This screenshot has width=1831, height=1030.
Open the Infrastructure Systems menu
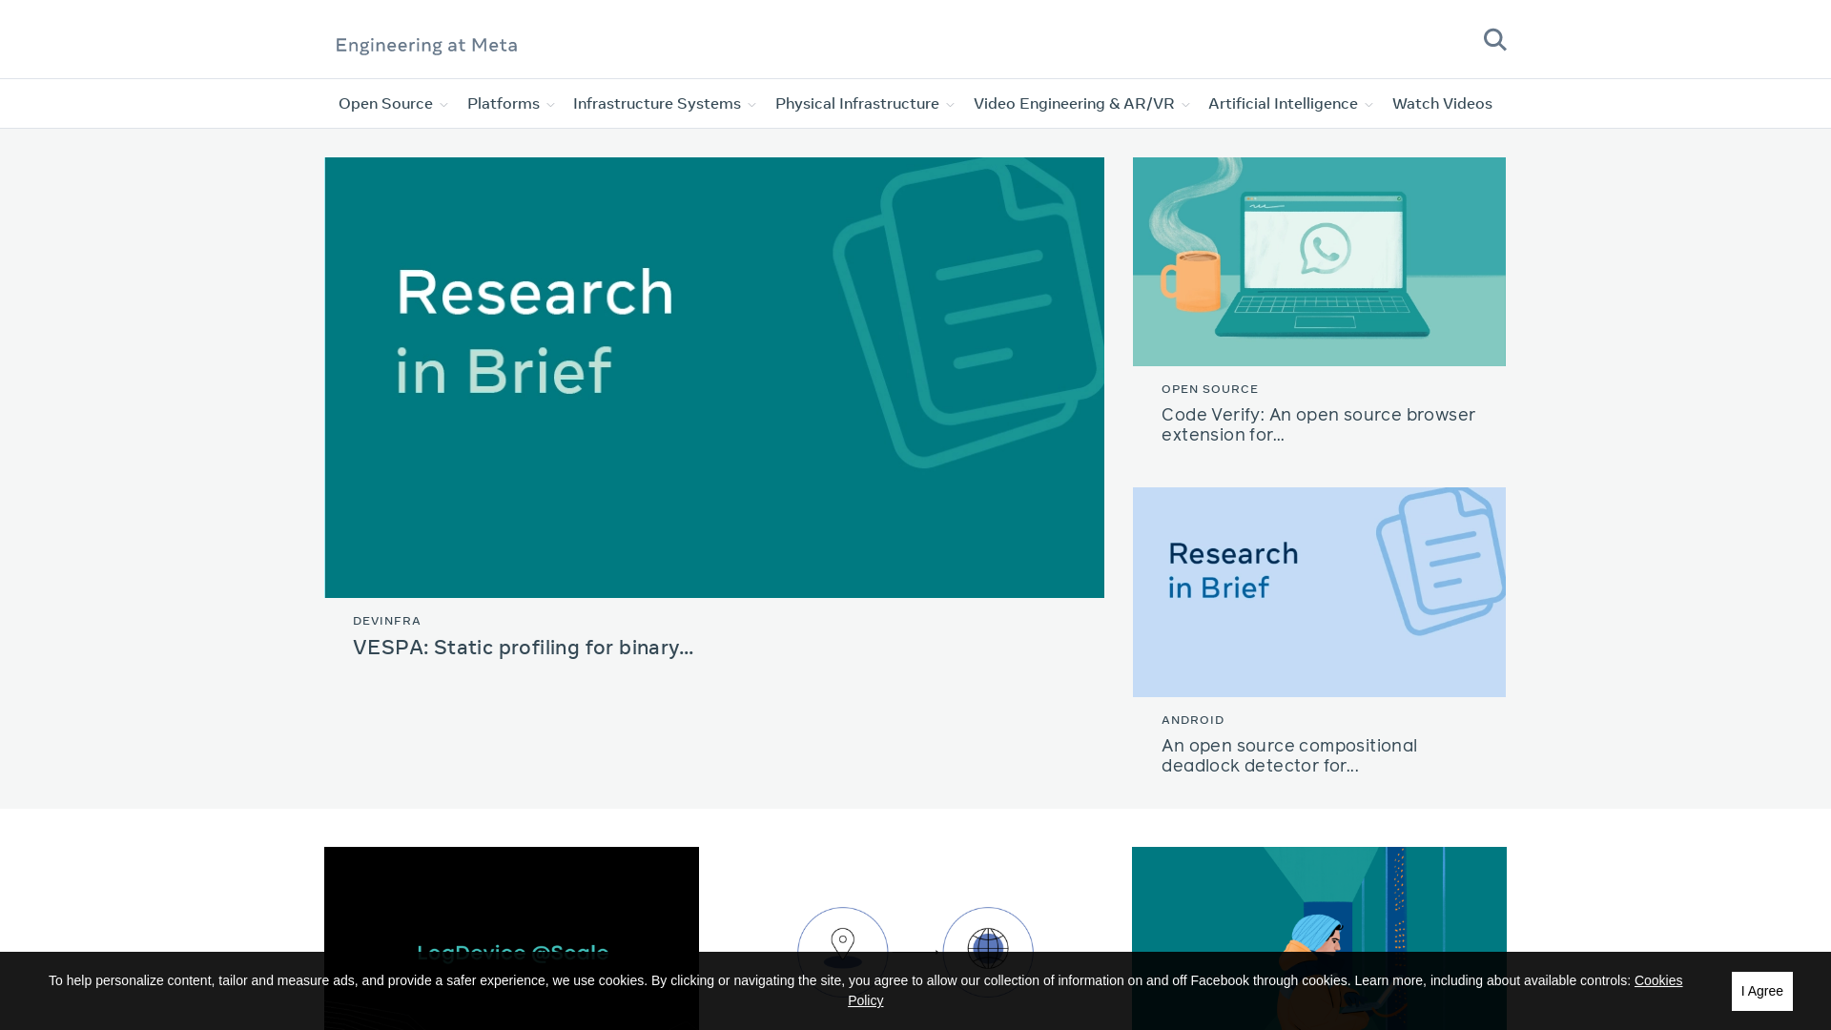(656, 103)
